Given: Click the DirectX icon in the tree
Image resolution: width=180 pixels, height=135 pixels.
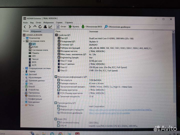Looking at the screenshot, I should coord(26,87).
